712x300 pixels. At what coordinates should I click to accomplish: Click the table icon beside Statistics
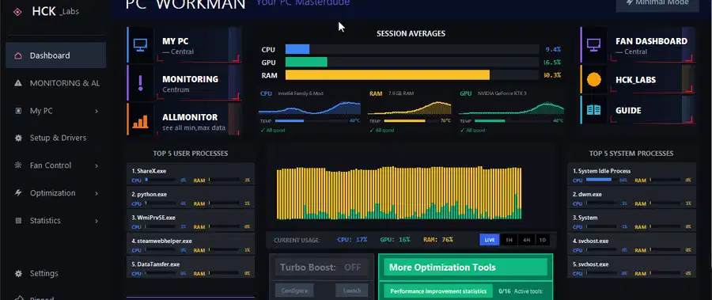(x=18, y=221)
